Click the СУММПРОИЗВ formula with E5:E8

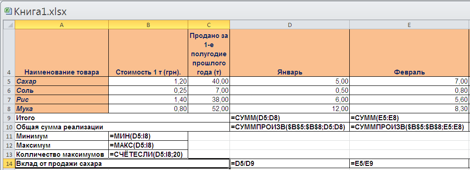coord(409,127)
